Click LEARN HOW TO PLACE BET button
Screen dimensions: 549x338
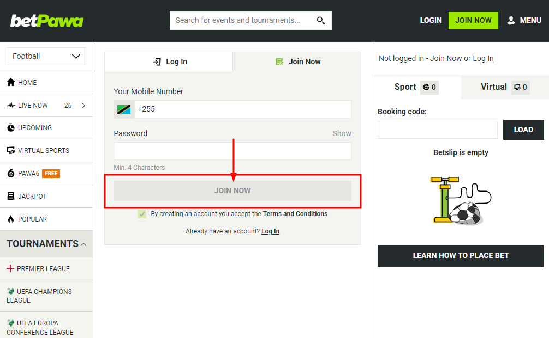461,256
